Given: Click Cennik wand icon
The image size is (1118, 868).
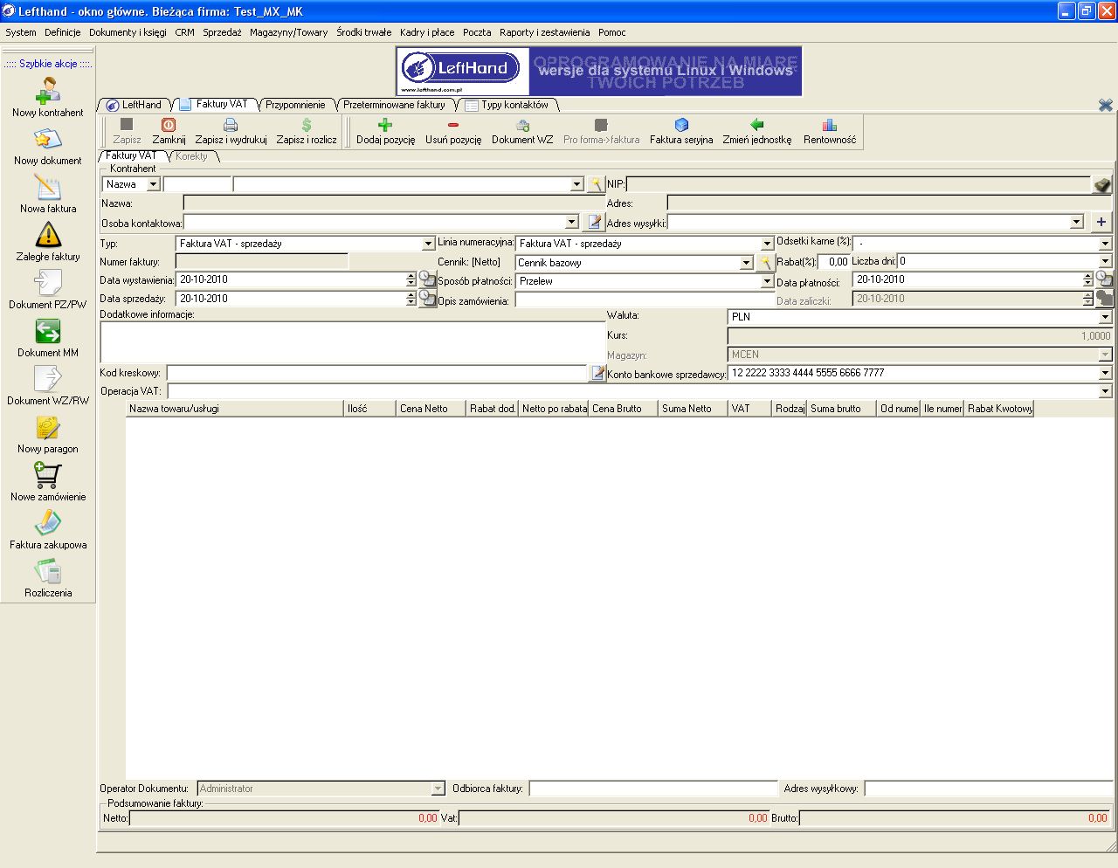Looking at the screenshot, I should tap(765, 262).
